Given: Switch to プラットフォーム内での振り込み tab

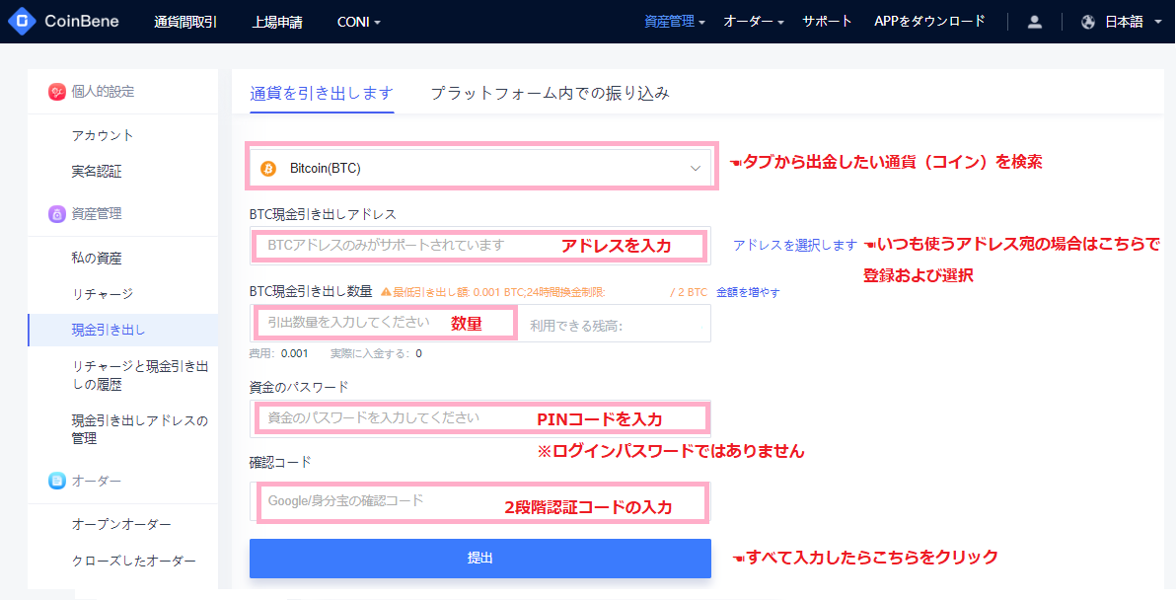Looking at the screenshot, I should point(550,94).
